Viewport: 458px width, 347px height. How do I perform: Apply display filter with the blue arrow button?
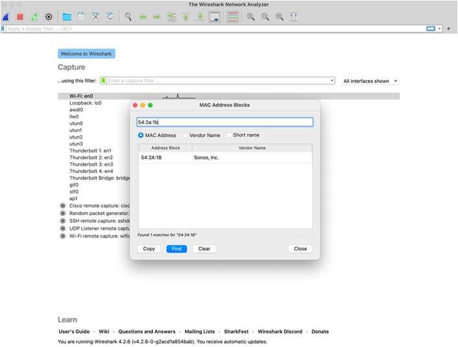431,29
